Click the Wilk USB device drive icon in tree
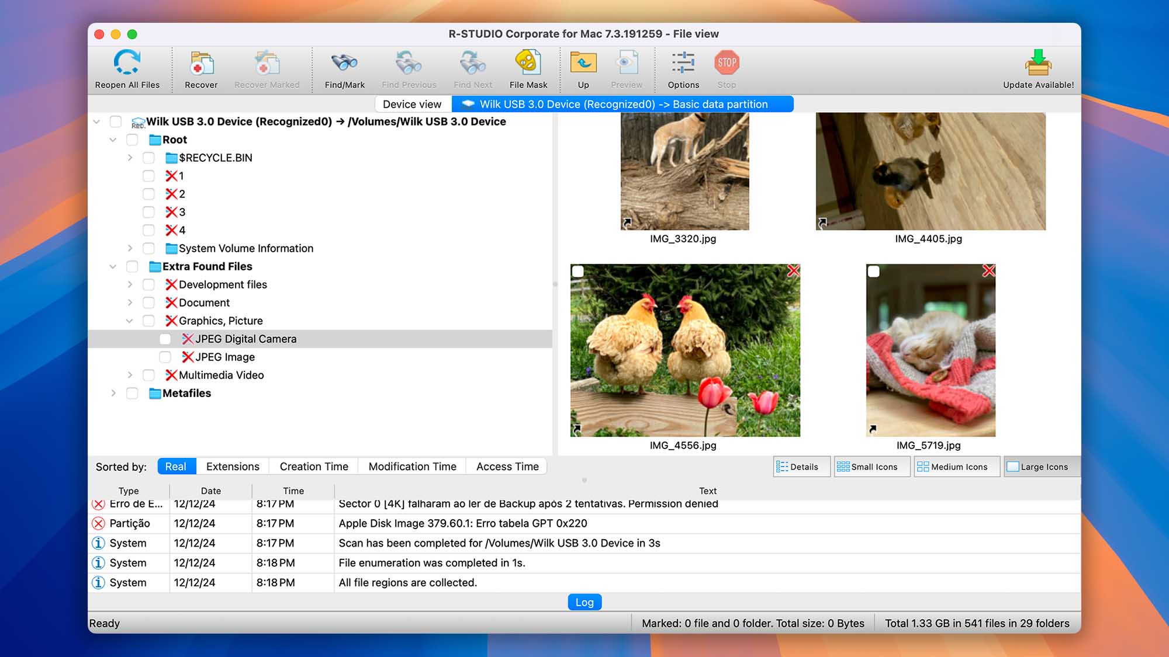 point(138,122)
